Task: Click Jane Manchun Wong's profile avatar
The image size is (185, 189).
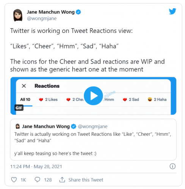Action: click(18, 15)
